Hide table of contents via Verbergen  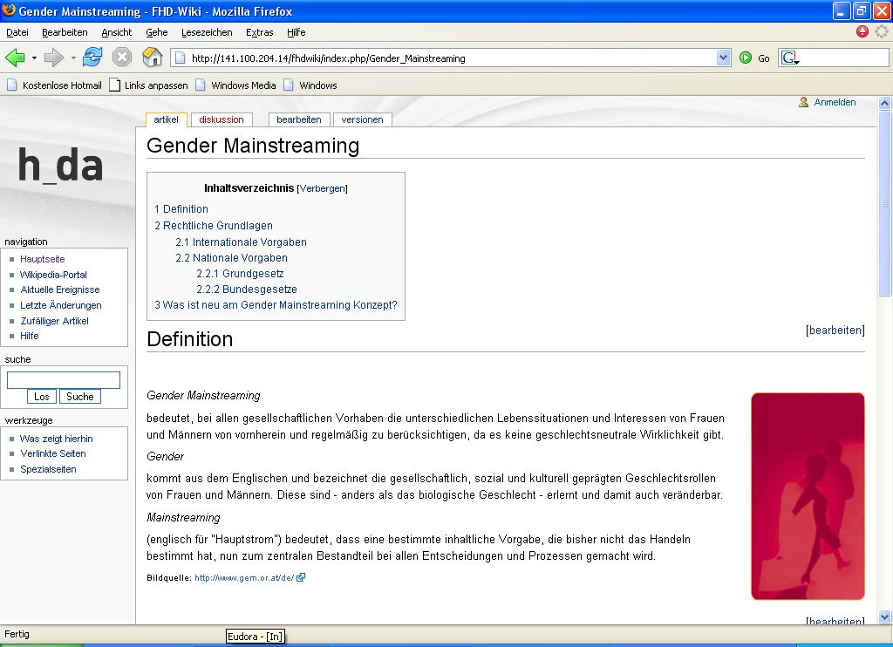click(322, 188)
